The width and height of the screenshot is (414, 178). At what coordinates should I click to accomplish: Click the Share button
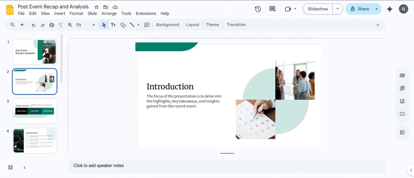coord(359,9)
